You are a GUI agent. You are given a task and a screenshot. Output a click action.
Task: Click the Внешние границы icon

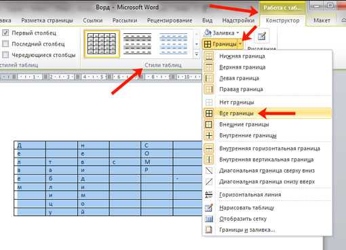click(x=209, y=124)
